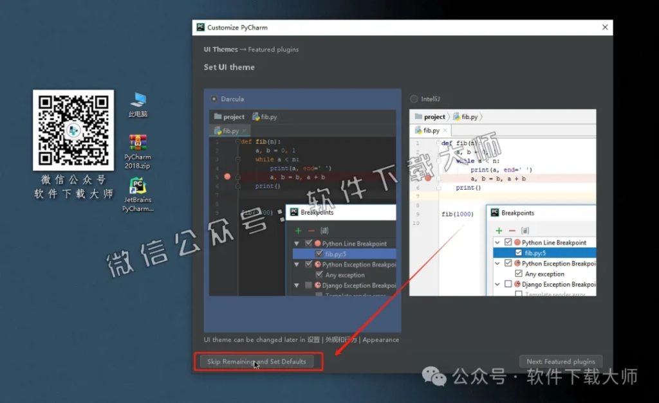This screenshot has height=403, width=659.
Task: Select the fib.py:5 breakpoint entry
Action: pos(335,253)
